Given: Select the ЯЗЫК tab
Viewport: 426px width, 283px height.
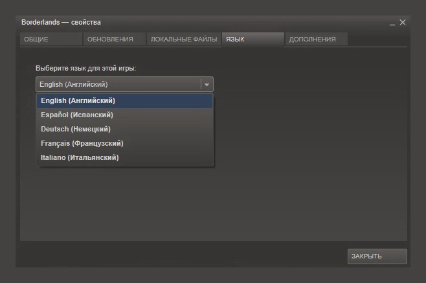Looking at the screenshot, I should click(252, 40).
